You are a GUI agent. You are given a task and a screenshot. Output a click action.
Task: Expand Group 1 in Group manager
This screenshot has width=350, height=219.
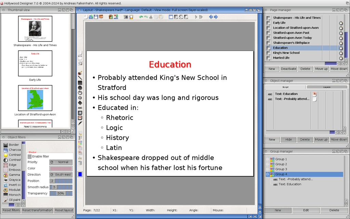click(268, 159)
